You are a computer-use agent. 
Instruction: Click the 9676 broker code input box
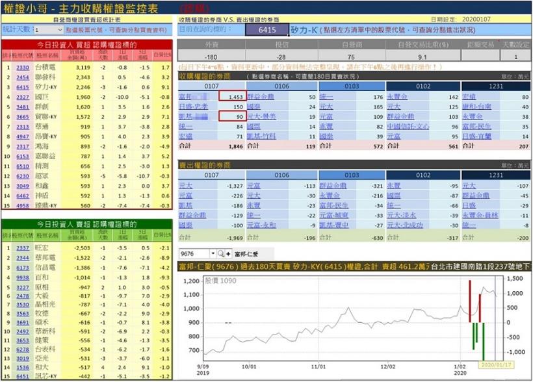point(195,253)
